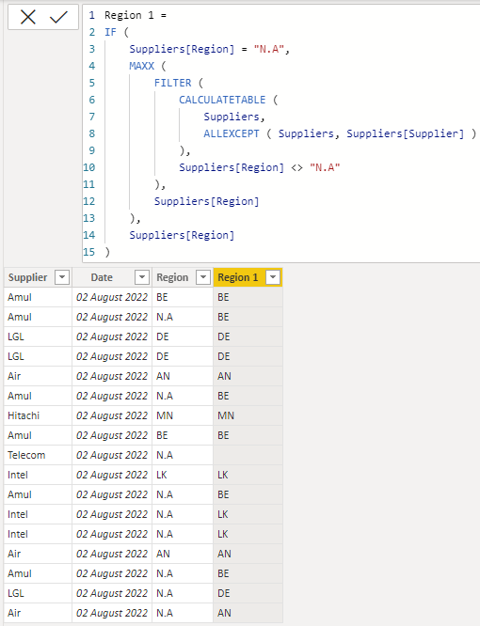
Task: Click the Telecom supplier cell
Action: point(38,455)
